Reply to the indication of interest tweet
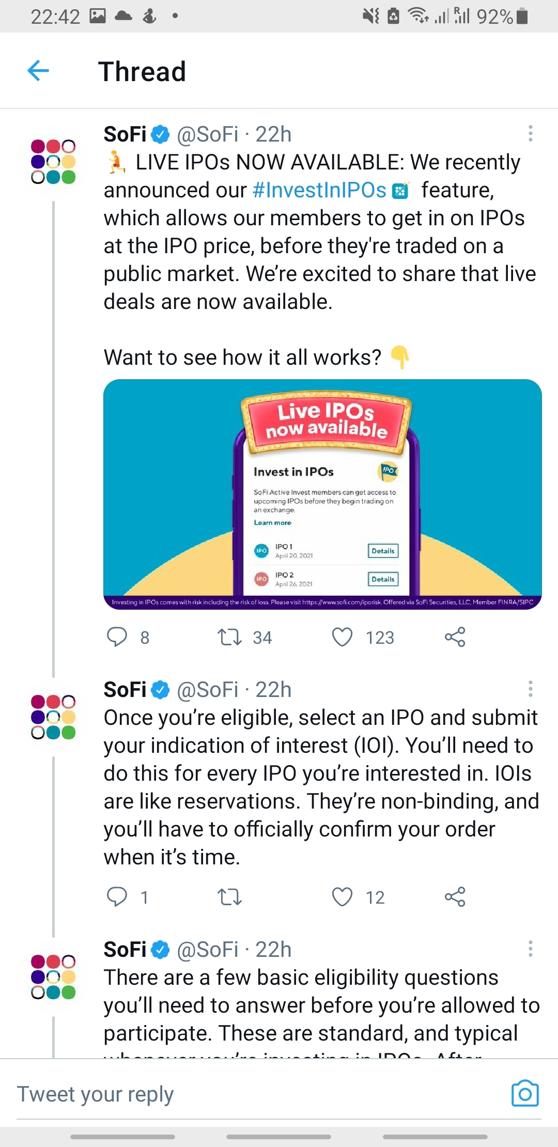Screen dimensions: 558x1147 click(x=117, y=897)
